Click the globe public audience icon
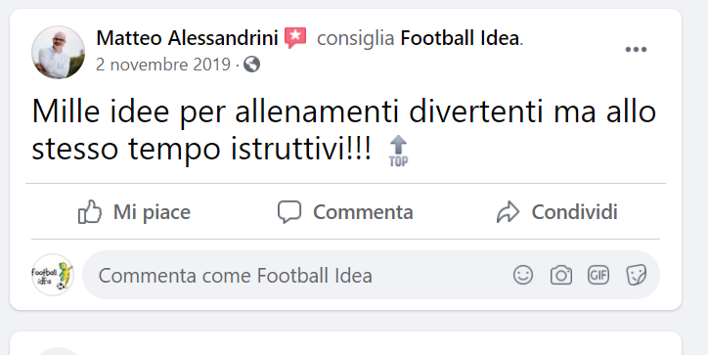Viewport: 708px width, 355px height. tap(251, 65)
